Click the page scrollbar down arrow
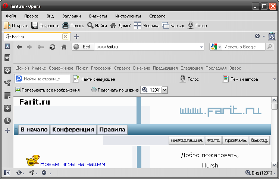This screenshot has width=279, height=179. click(275, 165)
